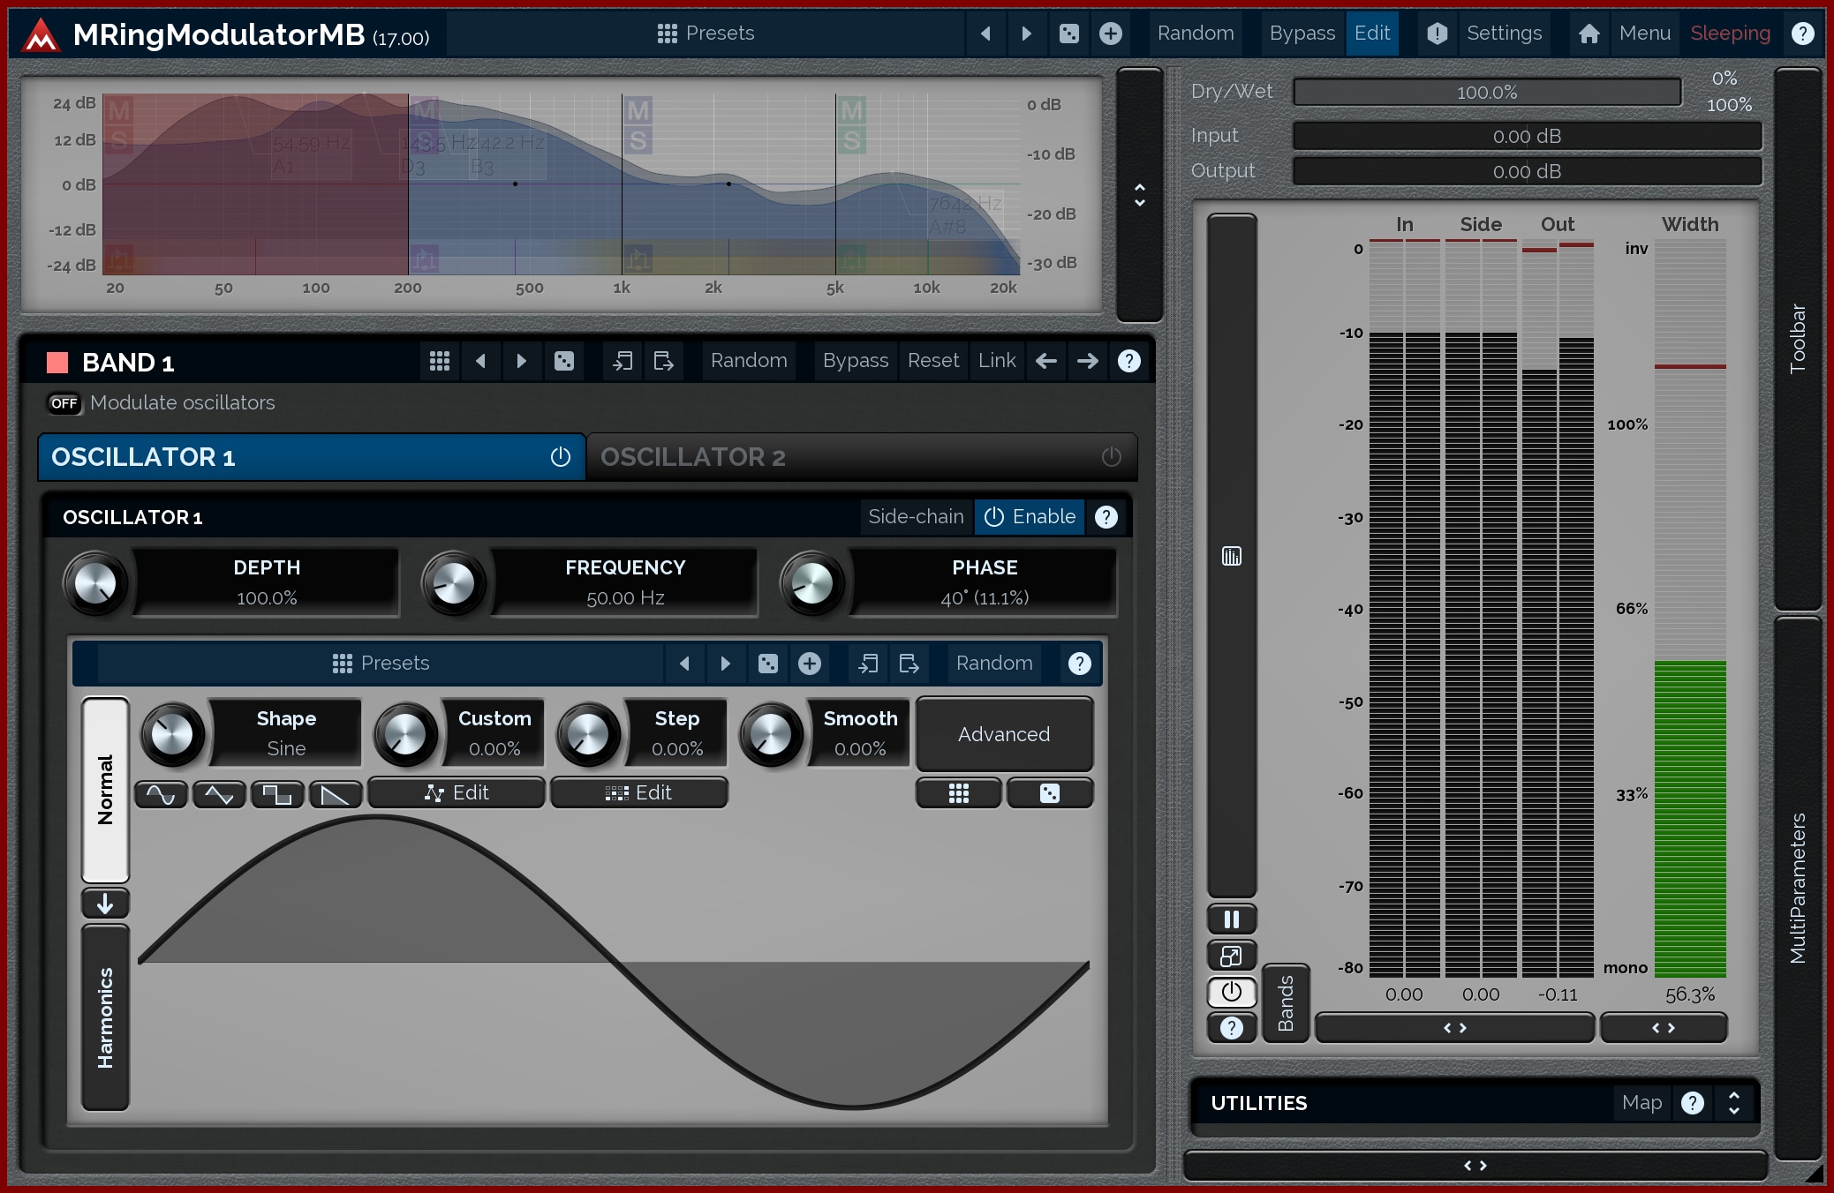Image resolution: width=1834 pixels, height=1193 pixels.
Task: Click the pause button below the meter
Action: point(1231,919)
